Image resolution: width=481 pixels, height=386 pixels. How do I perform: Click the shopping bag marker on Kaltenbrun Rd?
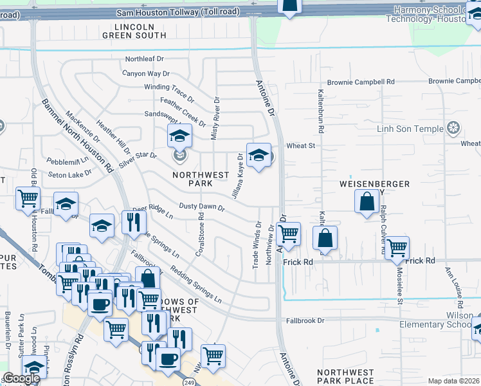pos(325,239)
